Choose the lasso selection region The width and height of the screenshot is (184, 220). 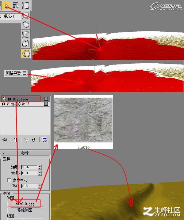[x=26, y=44]
